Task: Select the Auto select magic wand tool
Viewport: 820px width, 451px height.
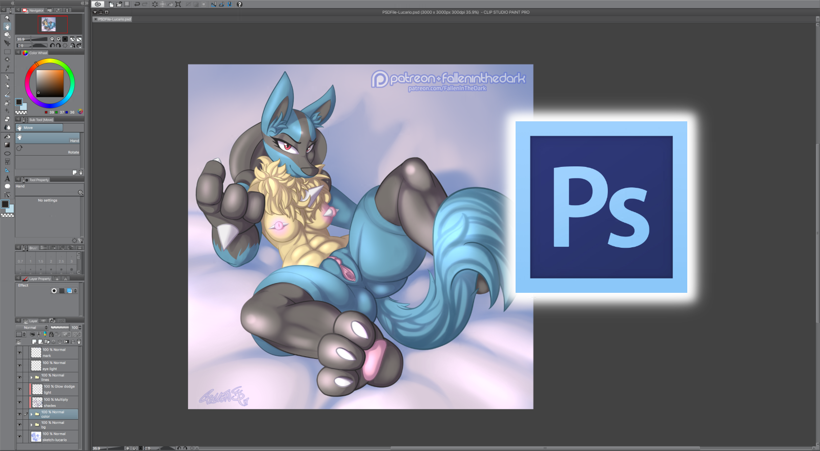Action: tap(7, 60)
